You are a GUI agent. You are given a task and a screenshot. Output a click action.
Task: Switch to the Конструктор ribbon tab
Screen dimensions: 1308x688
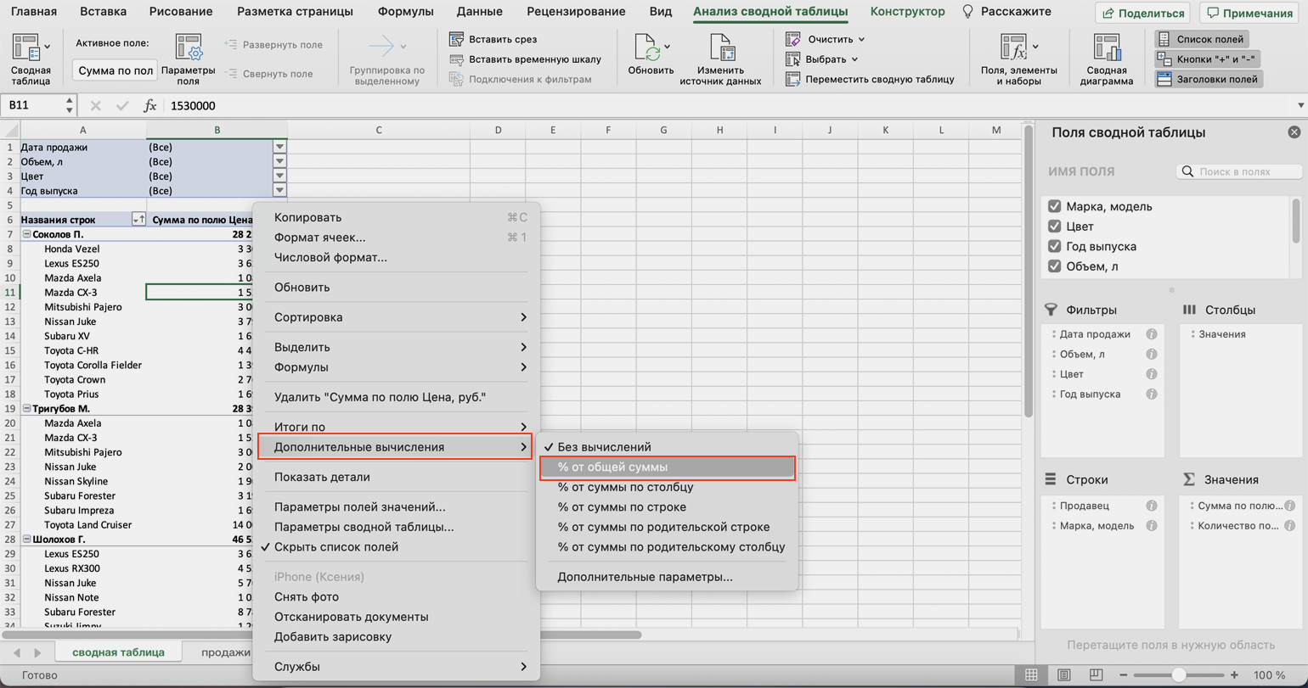point(907,12)
